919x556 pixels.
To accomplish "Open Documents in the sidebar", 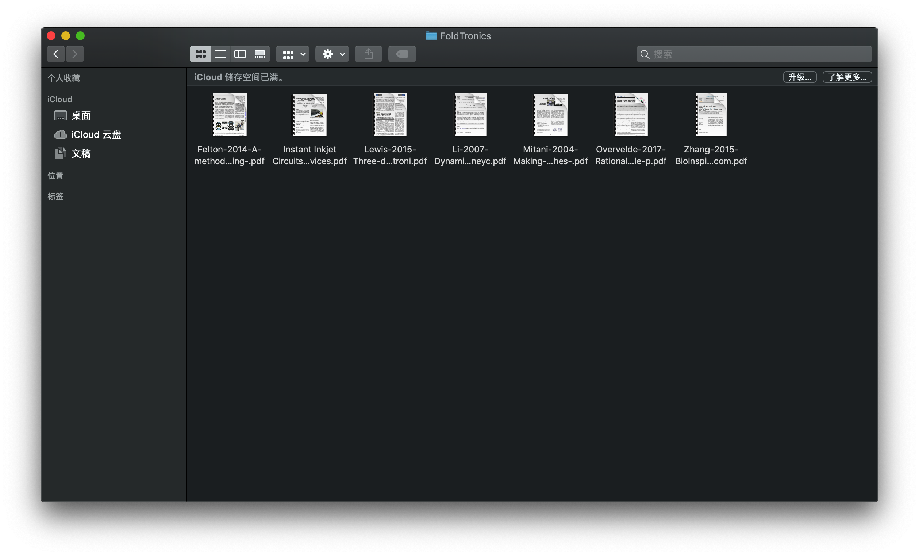I will pos(81,154).
